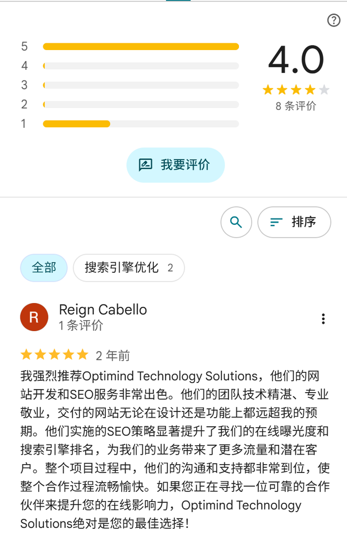Open Reign Cabello's profile name link
Screen dimensions: 347x534
click(103, 310)
